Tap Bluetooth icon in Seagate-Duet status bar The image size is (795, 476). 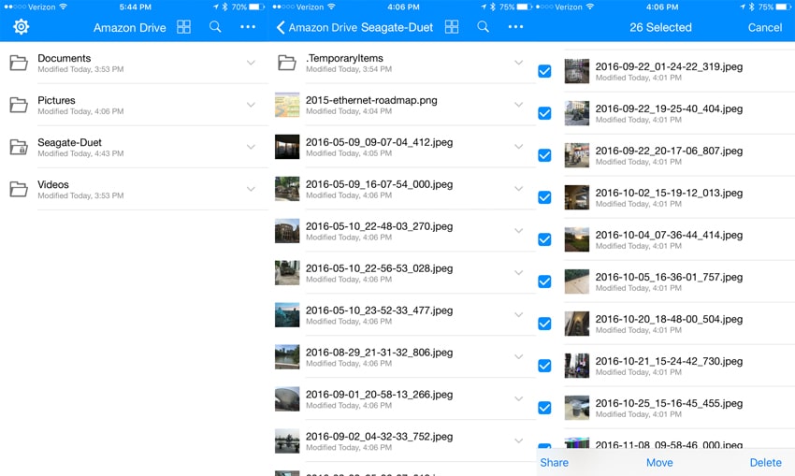coord(492,7)
